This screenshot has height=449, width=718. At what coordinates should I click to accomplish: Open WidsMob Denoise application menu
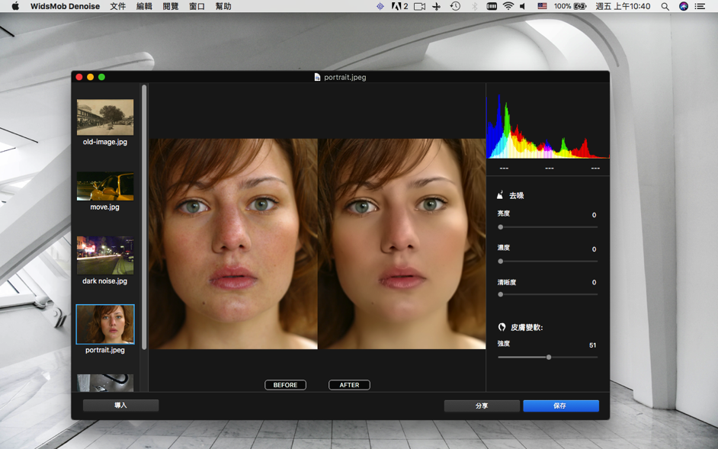pyautogui.click(x=65, y=6)
